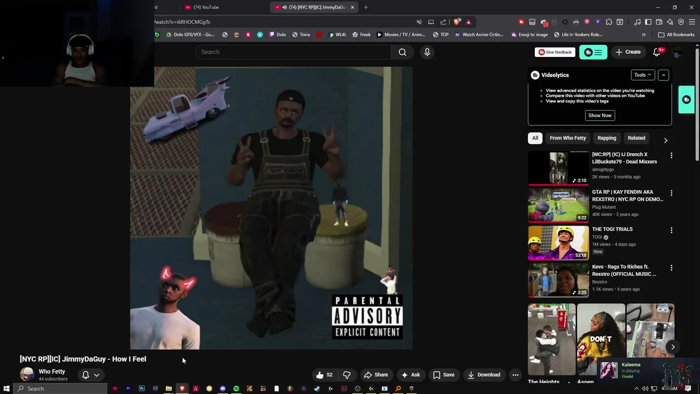
Task: Open the TubeBuddy menu button
Action: coord(593,53)
